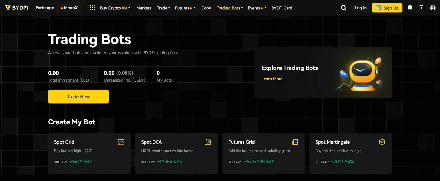Follow the Learn More link
Screen dimensions: 440x181
point(272,79)
